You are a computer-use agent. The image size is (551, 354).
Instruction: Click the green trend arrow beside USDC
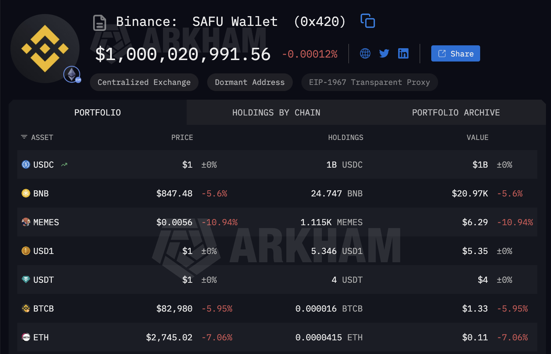point(64,164)
